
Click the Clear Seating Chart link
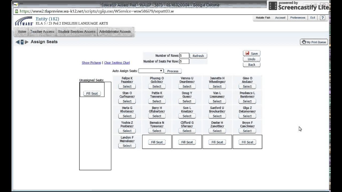(x=117, y=63)
